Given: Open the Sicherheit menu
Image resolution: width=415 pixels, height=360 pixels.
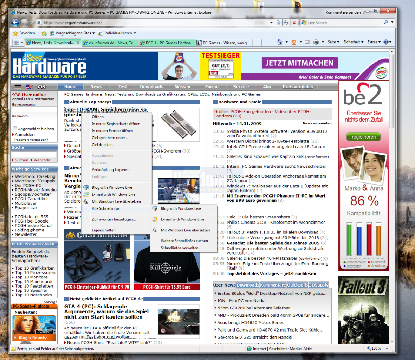Looking at the screenshot, I should [354, 42].
